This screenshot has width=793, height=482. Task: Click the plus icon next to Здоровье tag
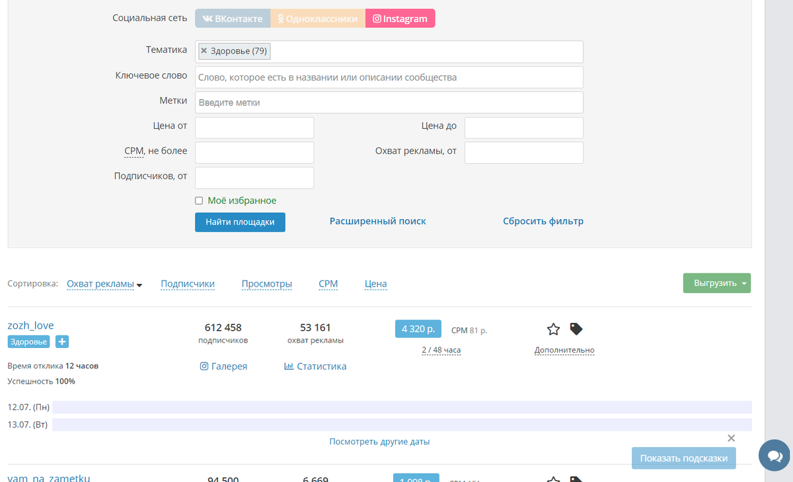tap(62, 342)
